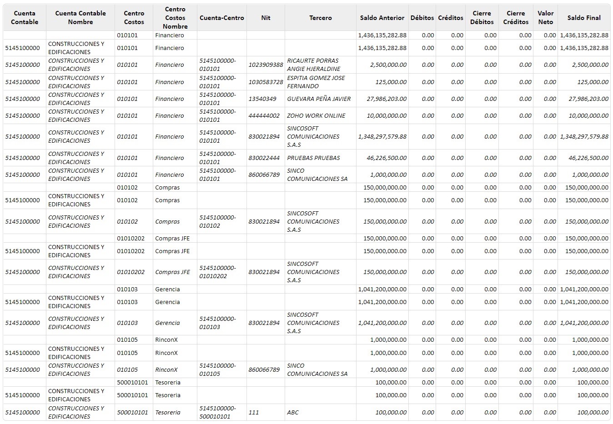Click saldo final 27,986,203.00

pos(588,99)
